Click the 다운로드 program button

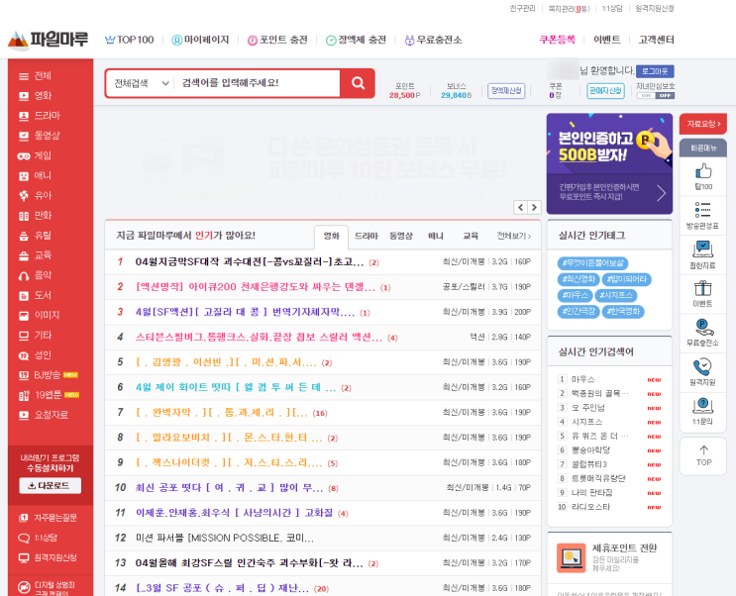click(50, 486)
